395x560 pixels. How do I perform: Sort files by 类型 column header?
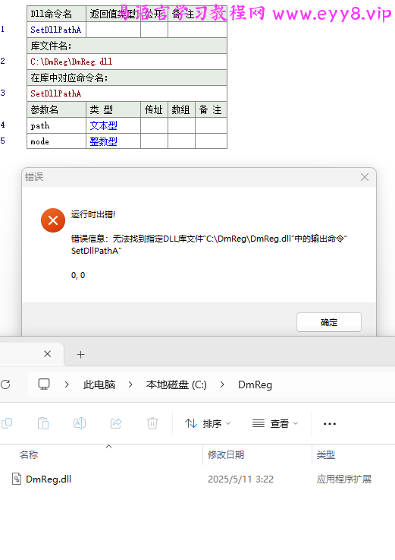(x=326, y=454)
